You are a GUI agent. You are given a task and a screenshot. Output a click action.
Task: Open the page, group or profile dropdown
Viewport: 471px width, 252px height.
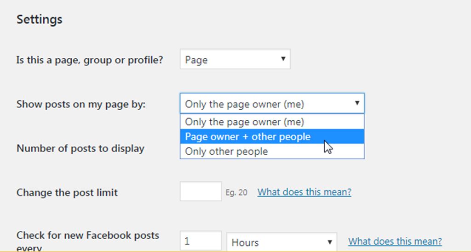(x=235, y=60)
